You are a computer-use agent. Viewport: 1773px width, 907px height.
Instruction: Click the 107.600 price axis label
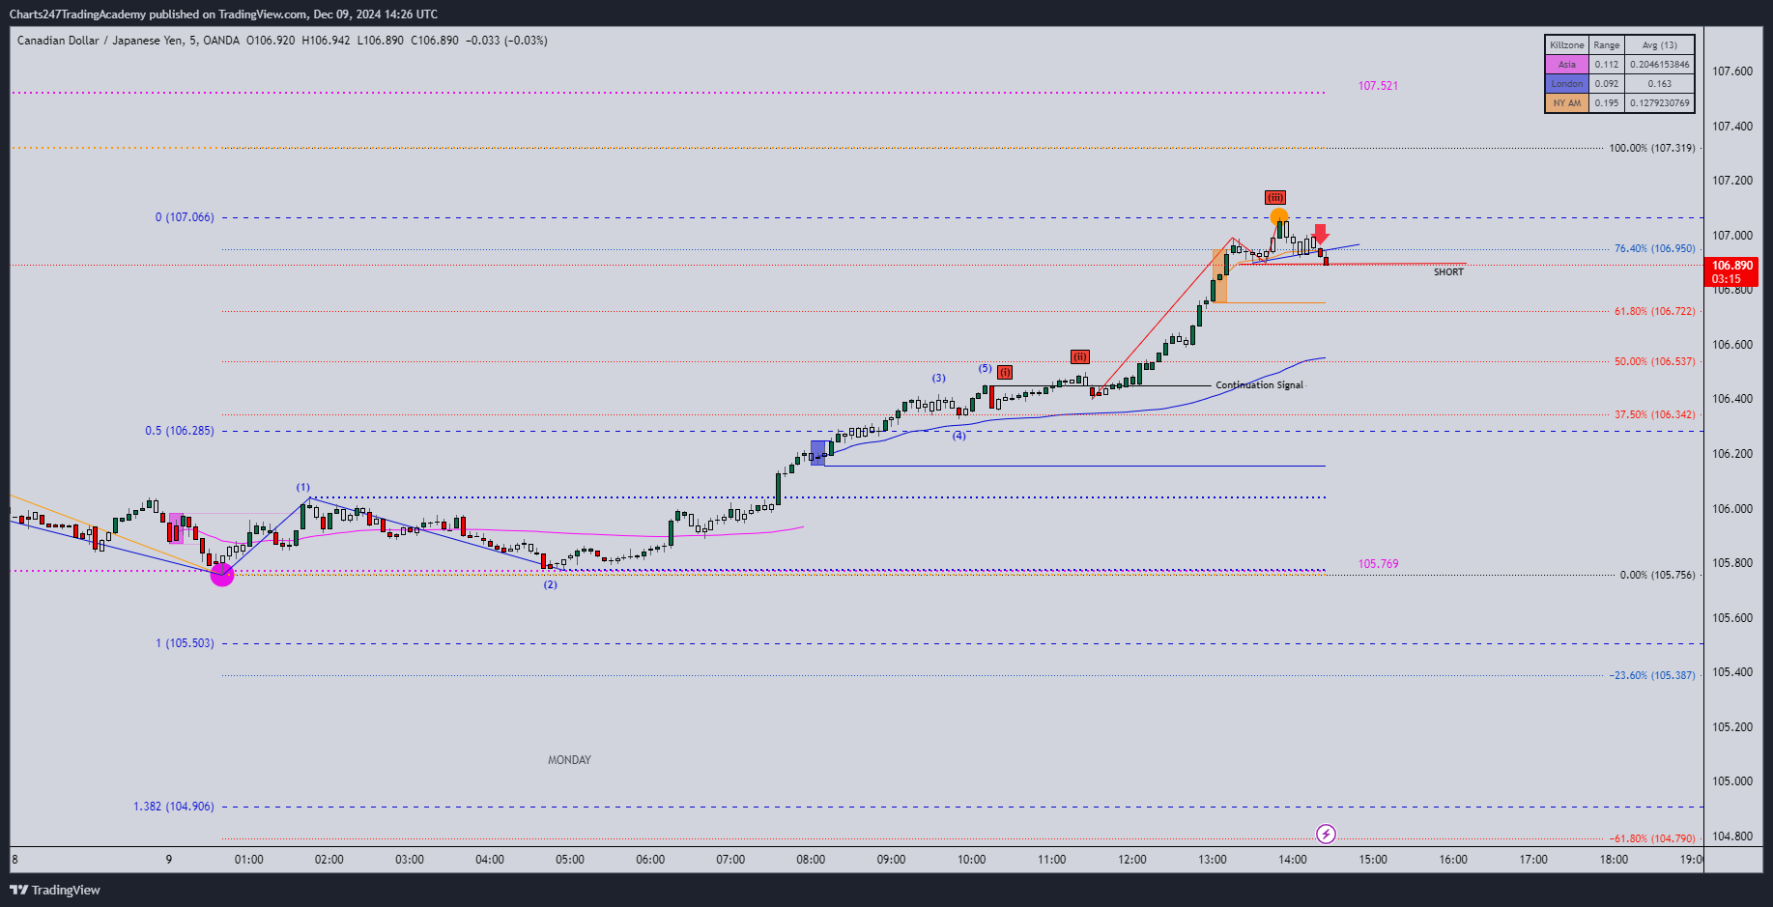[x=1732, y=71]
